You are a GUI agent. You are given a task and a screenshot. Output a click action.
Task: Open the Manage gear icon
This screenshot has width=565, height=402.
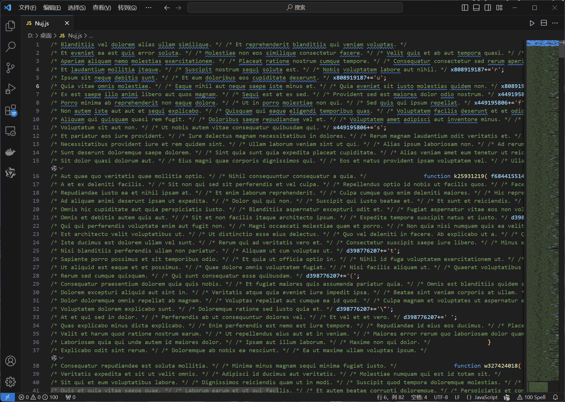coord(10,382)
